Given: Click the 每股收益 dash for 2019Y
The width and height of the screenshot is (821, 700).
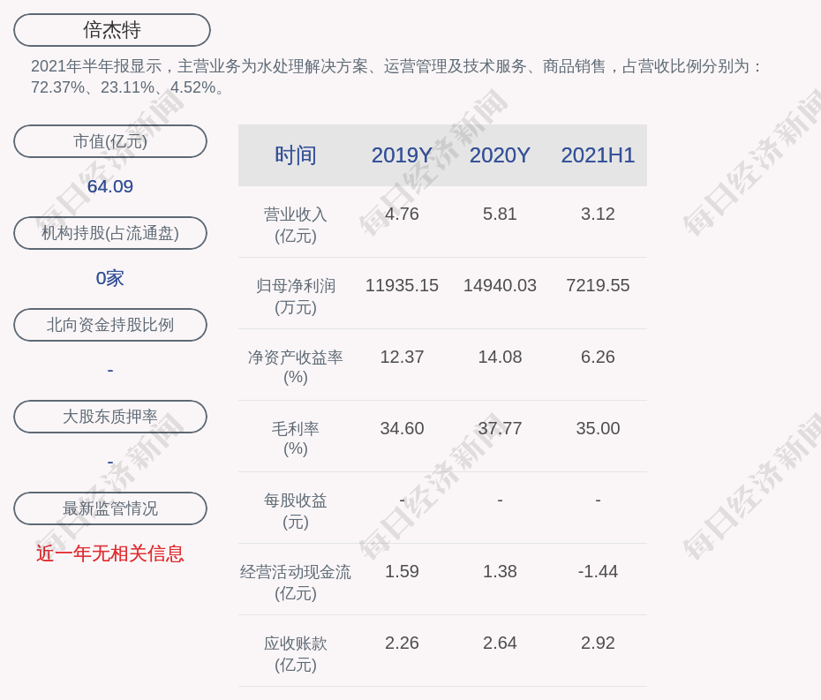Looking at the screenshot, I should (402, 500).
